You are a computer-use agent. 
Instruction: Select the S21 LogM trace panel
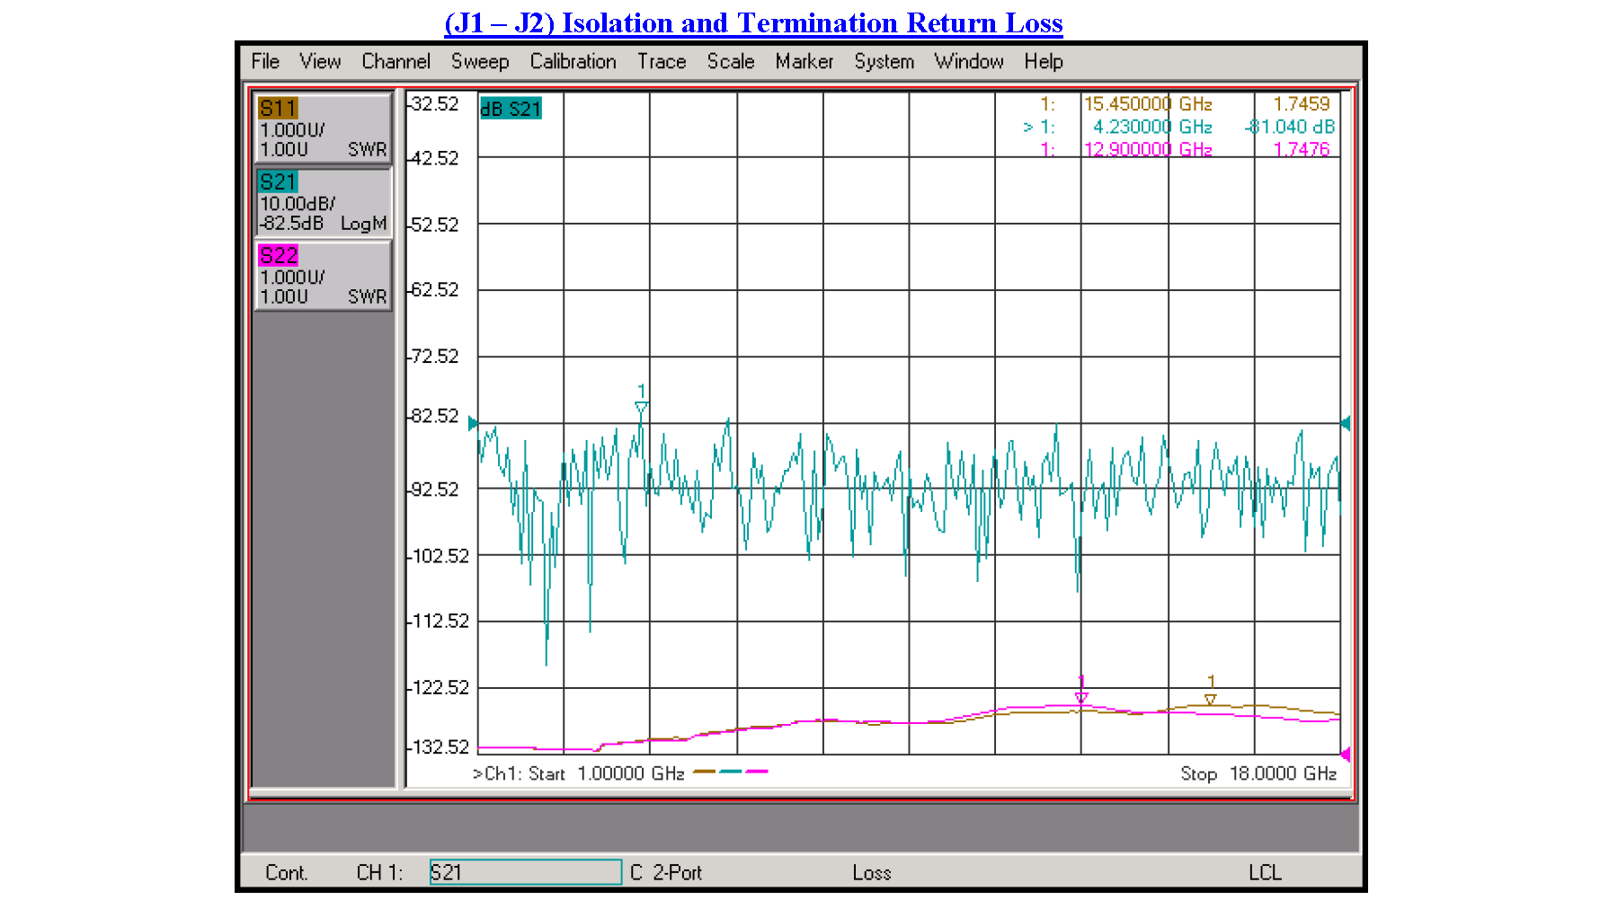322,201
